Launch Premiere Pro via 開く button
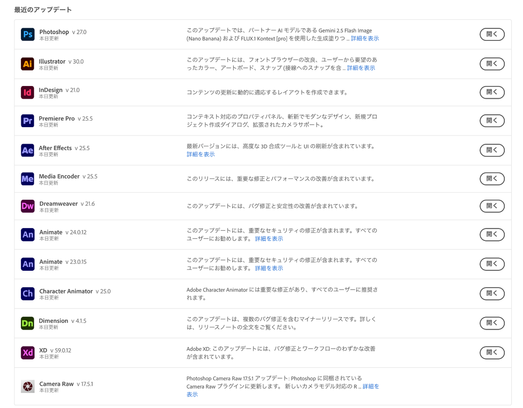This screenshot has height=408, width=523. tap(492, 121)
